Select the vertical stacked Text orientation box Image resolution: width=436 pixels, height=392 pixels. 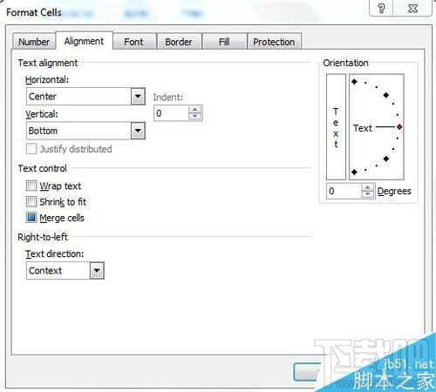click(336, 127)
